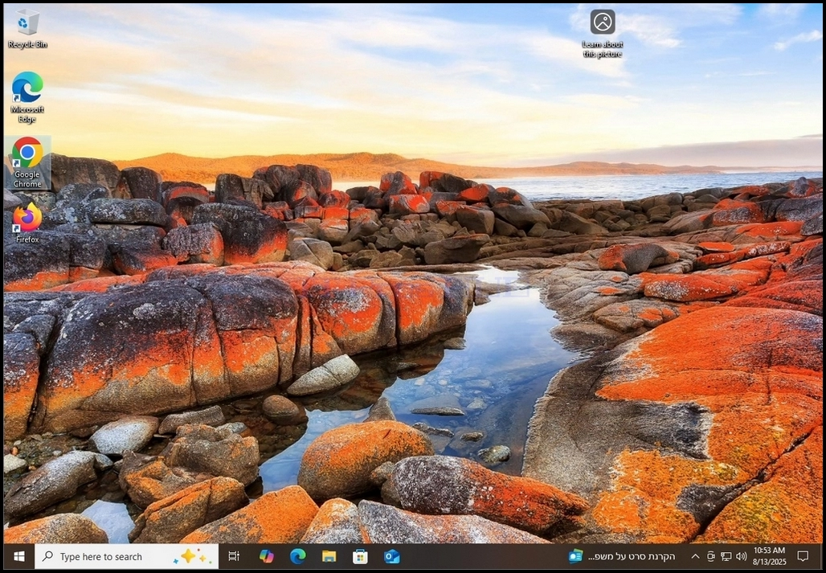The height and width of the screenshot is (573, 826).
Task: Open network status tray icon
Action: click(726, 556)
